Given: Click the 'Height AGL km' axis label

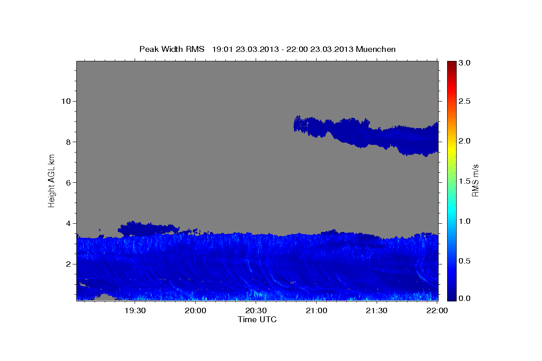Looking at the screenshot, I should tap(52, 180).
